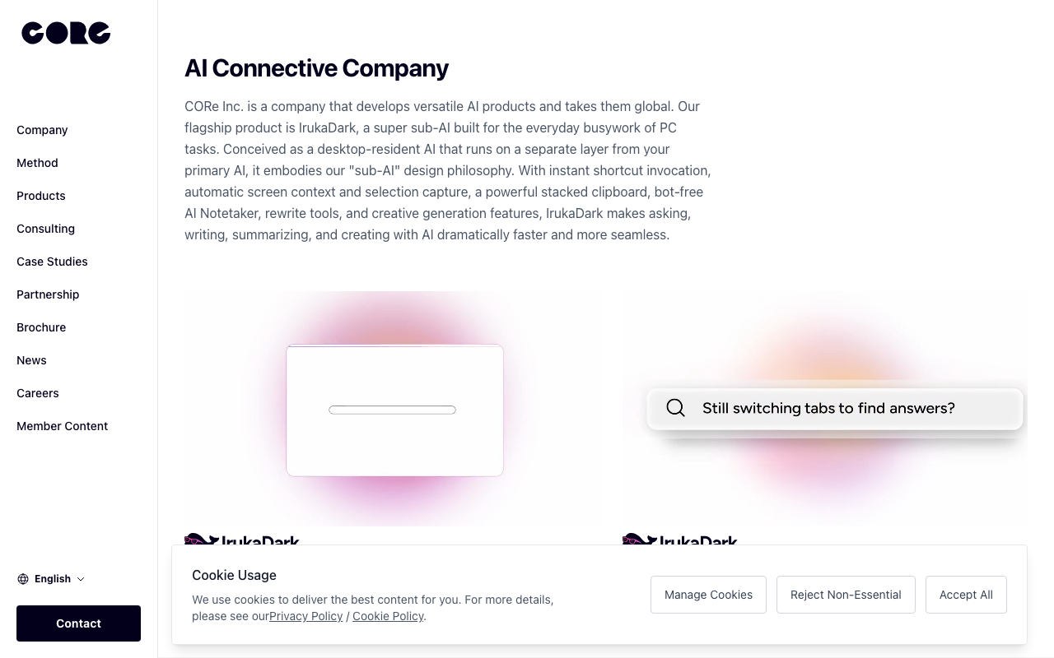Open the Privacy Policy link
The height and width of the screenshot is (658, 1054).
click(305, 616)
